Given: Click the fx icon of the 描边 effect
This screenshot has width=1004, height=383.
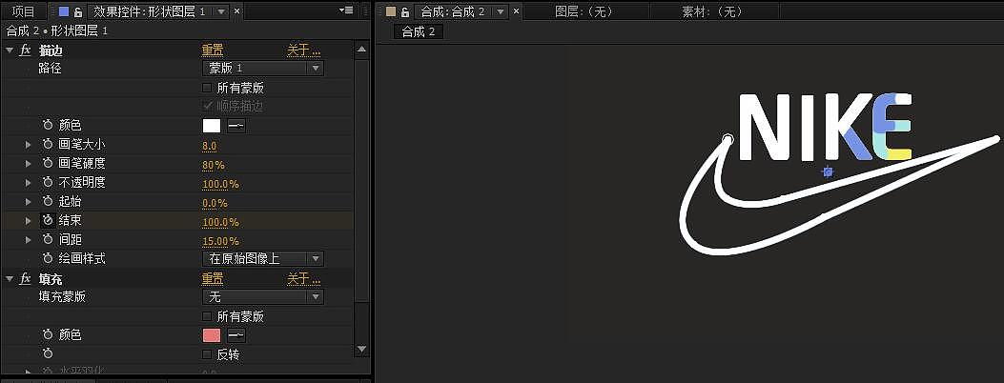Looking at the screenshot, I should [x=26, y=50].
